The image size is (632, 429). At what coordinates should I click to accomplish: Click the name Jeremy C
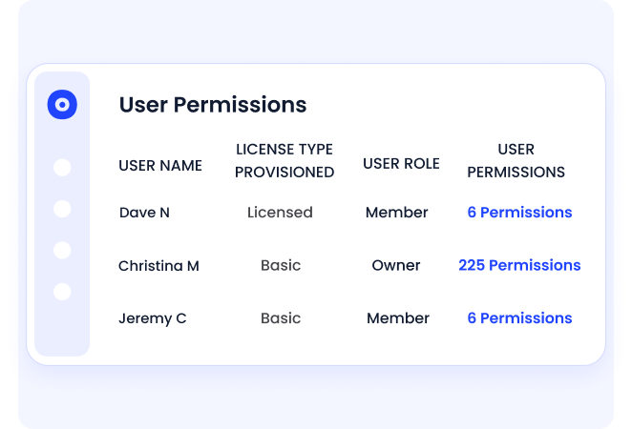tap(153, 318)
